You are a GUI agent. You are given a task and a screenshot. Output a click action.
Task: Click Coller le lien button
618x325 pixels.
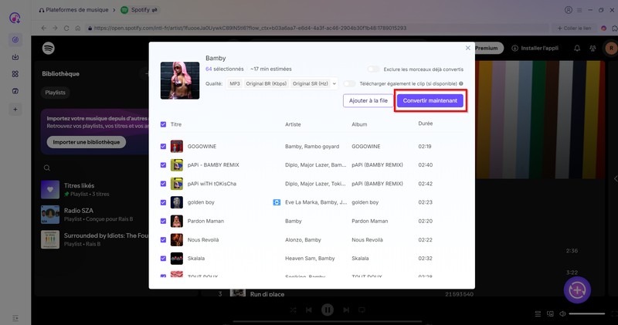574,28
